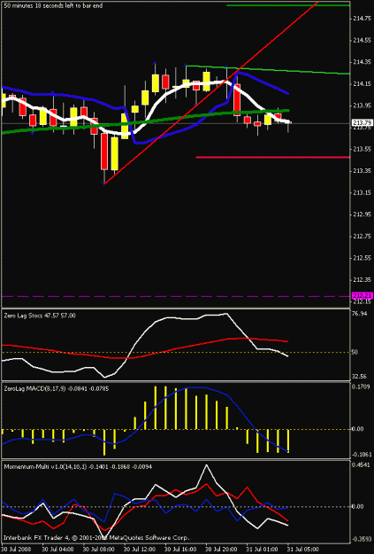
Task: Click the 76.94 stochastic scale value
Action: (360, 314)
